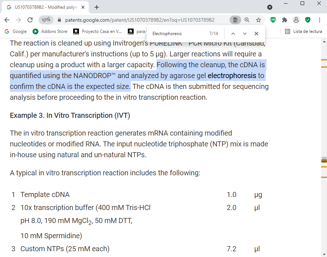Open the user profile icon
327x257 pixels.
296,20
